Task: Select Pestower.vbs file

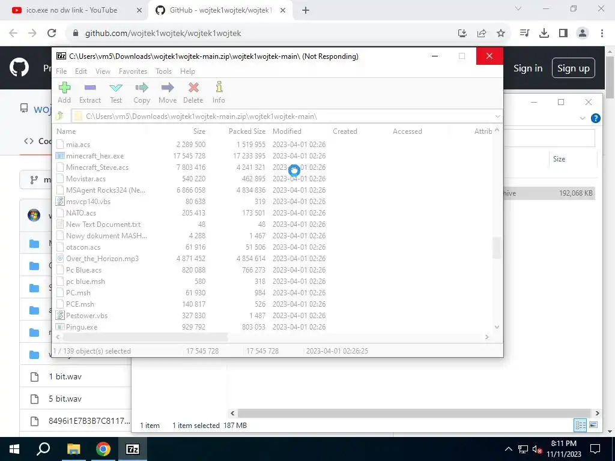Action: point(86,316)
